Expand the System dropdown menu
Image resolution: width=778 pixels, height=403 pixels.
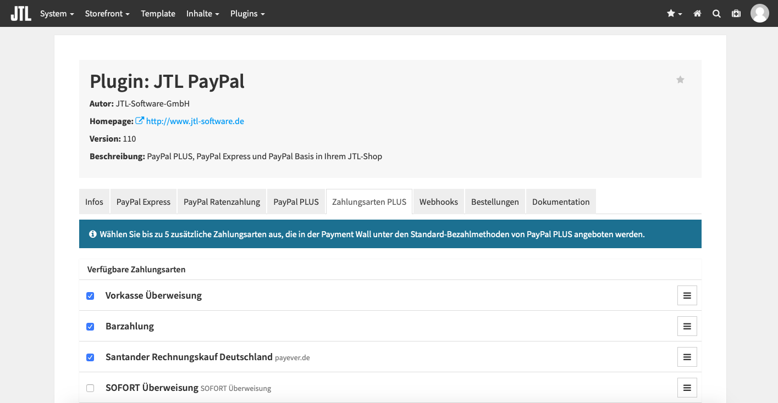(57, 14)
